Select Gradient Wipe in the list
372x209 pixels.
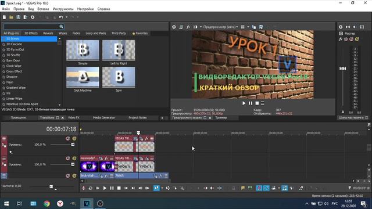[16, 88]
